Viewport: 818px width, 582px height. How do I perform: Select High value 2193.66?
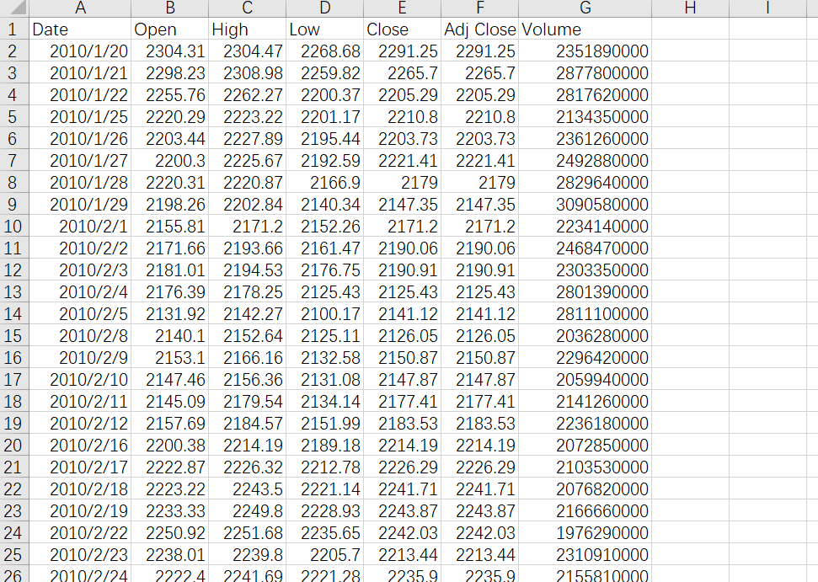(248, 248)
